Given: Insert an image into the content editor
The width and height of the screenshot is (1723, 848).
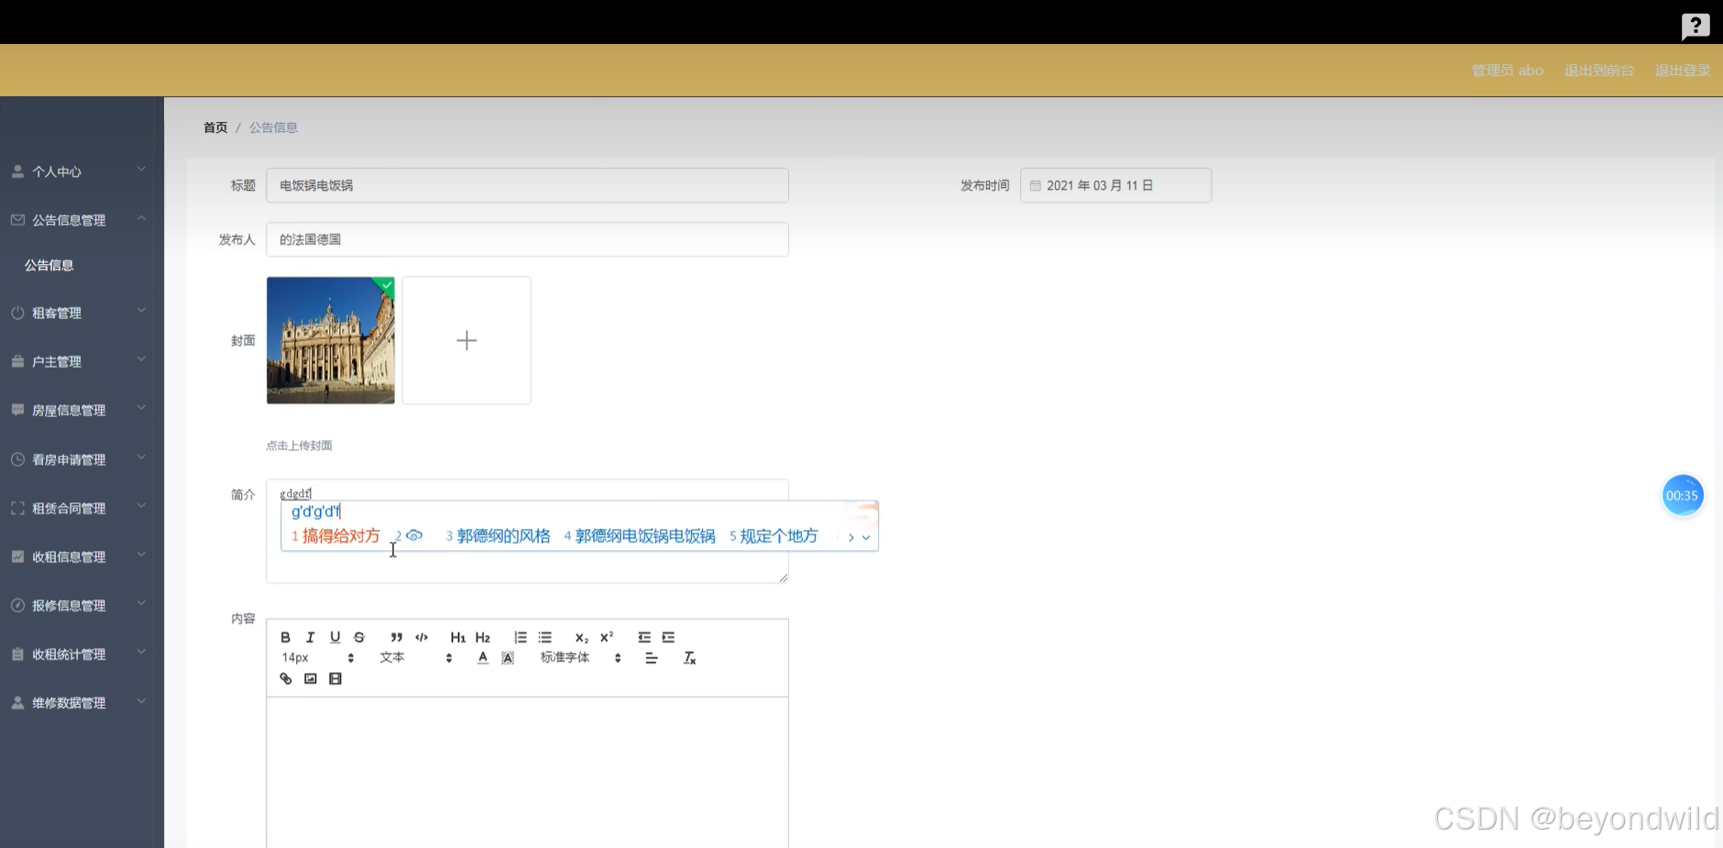Looking at the screenshot, I should (310, 678).
